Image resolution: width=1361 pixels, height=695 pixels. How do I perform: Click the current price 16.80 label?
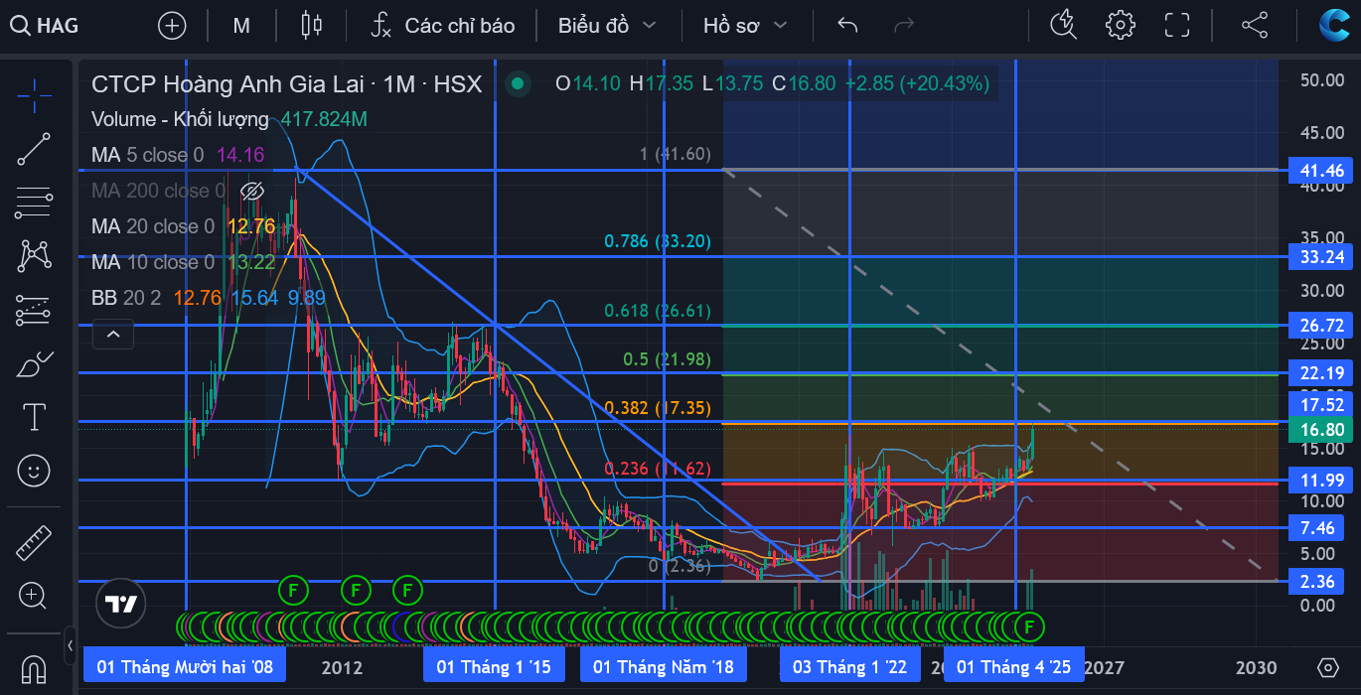(1322, 430)
